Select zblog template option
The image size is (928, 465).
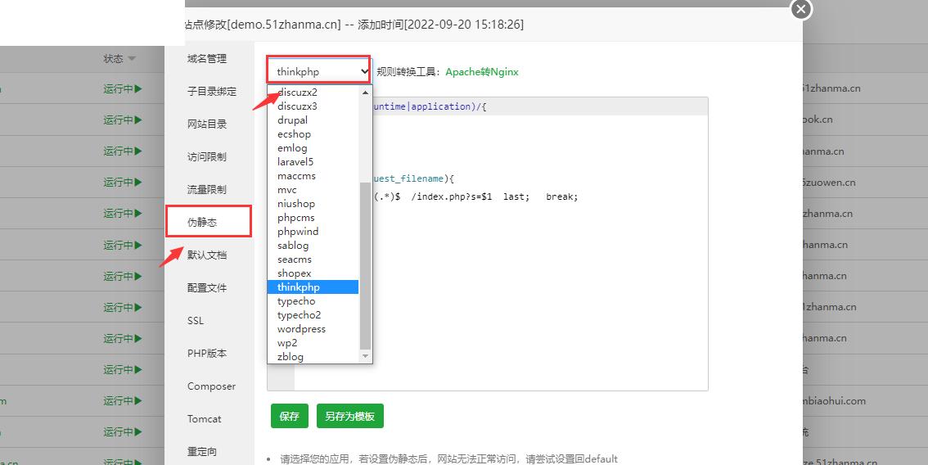click(x=290, y=357)
